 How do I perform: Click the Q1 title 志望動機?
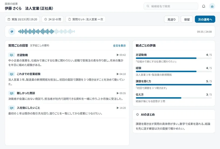[22, 55]
